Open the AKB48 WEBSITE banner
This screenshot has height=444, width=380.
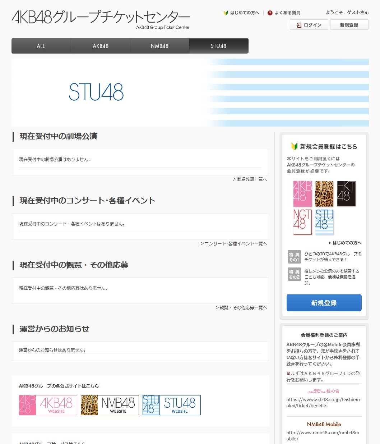(48, 405)
